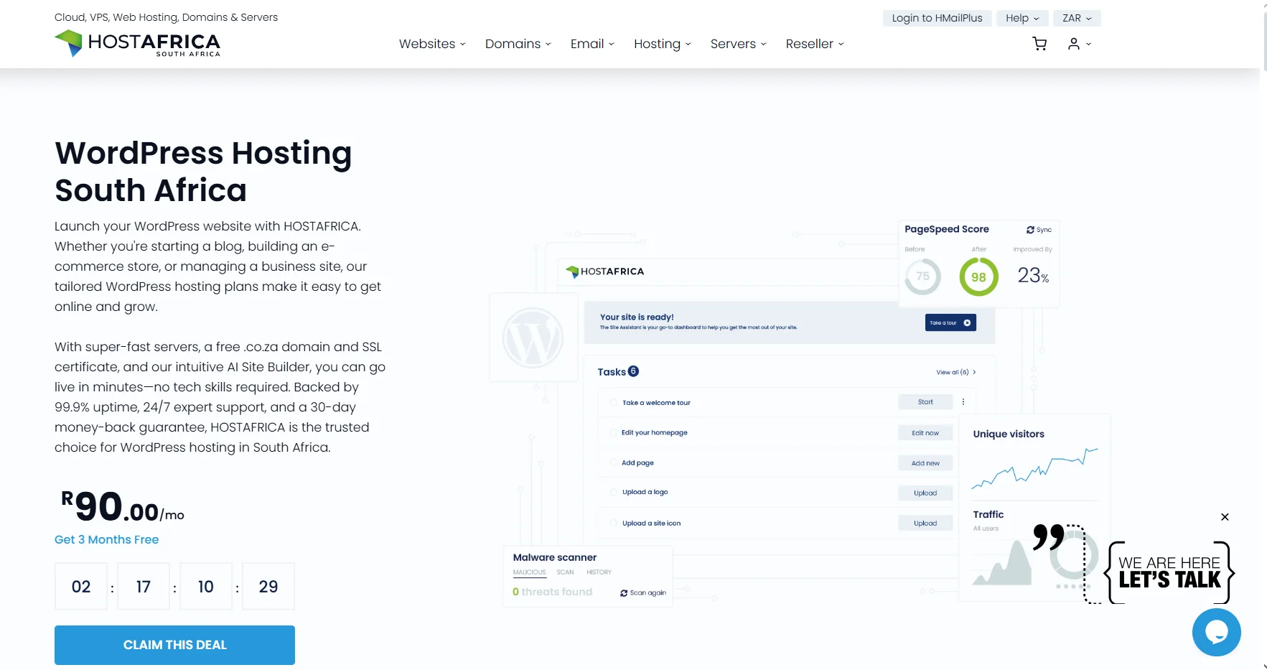The width and height of the screenshot is (1267, 670).
Task: Click Login to HMailPlus
Action: (937, 18)
